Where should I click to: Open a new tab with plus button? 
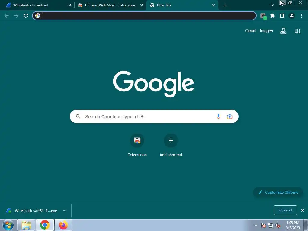225,5
